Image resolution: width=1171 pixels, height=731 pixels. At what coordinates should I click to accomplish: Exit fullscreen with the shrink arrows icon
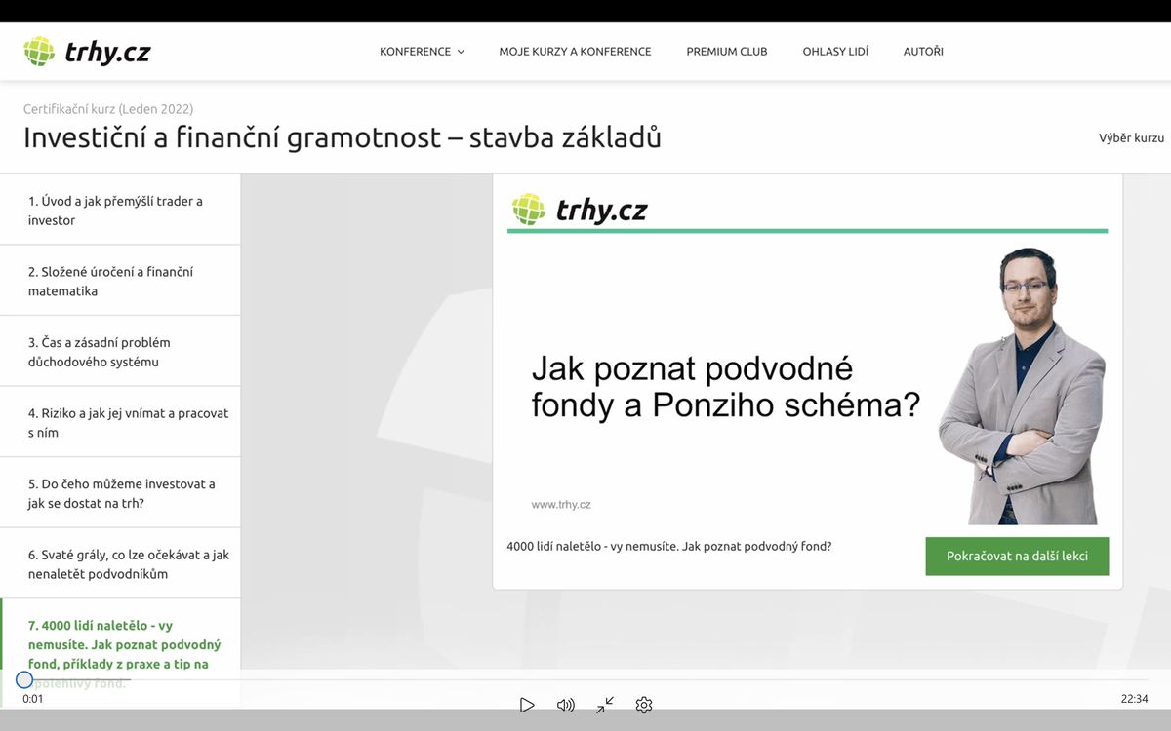(605, 704)
